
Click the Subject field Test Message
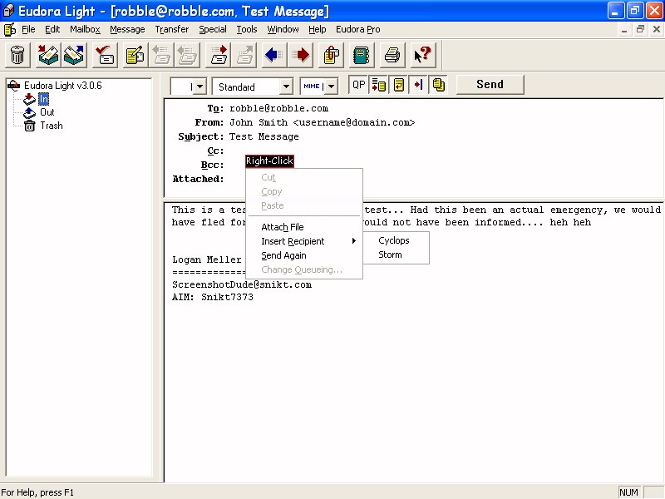[x=264, y=136]
